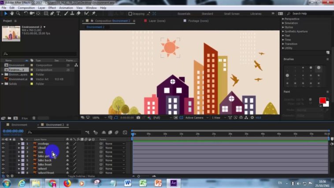
Task: Open the Effect menu
Action: 52,8
